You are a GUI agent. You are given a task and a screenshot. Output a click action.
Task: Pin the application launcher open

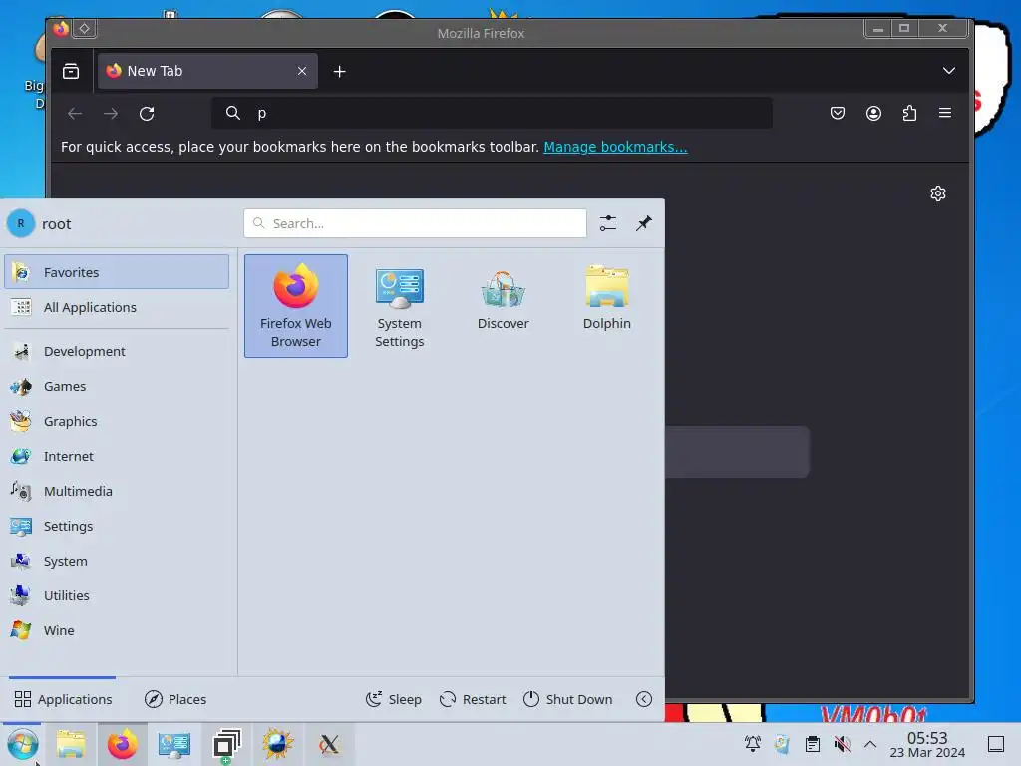644,223
